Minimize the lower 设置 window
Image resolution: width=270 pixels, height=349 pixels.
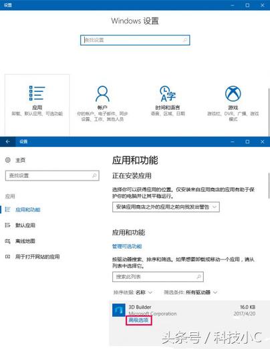tap(233, 142)
